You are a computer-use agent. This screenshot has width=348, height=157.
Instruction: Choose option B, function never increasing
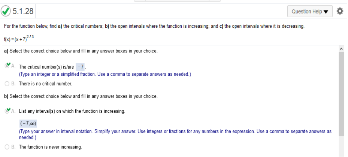[x=7, y=147]
